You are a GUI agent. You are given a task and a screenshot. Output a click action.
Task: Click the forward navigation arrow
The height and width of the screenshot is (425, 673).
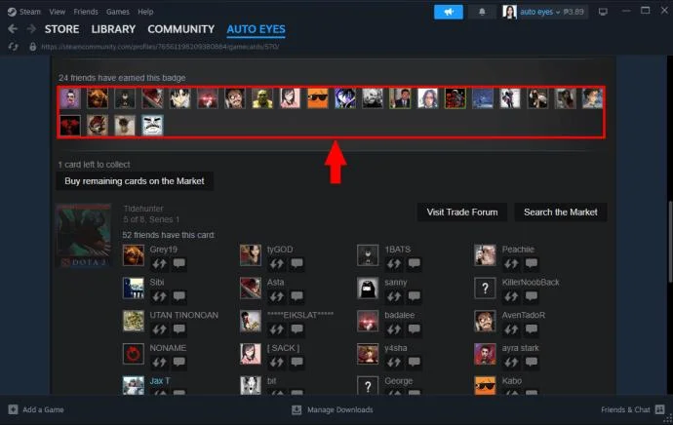[31, 28]
